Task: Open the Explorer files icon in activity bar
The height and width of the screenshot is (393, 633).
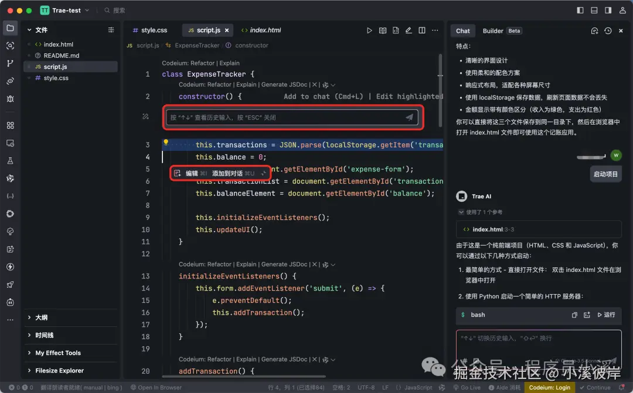Action: (x=10, y=28)
